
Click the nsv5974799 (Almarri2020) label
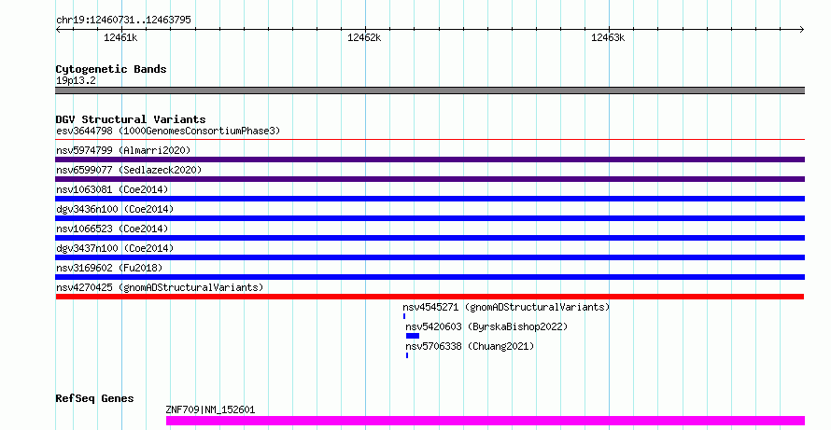123,150
